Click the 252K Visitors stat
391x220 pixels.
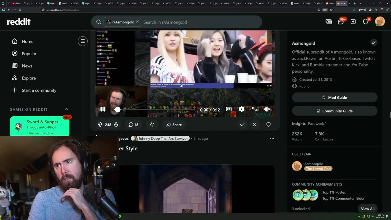(297, 136)
